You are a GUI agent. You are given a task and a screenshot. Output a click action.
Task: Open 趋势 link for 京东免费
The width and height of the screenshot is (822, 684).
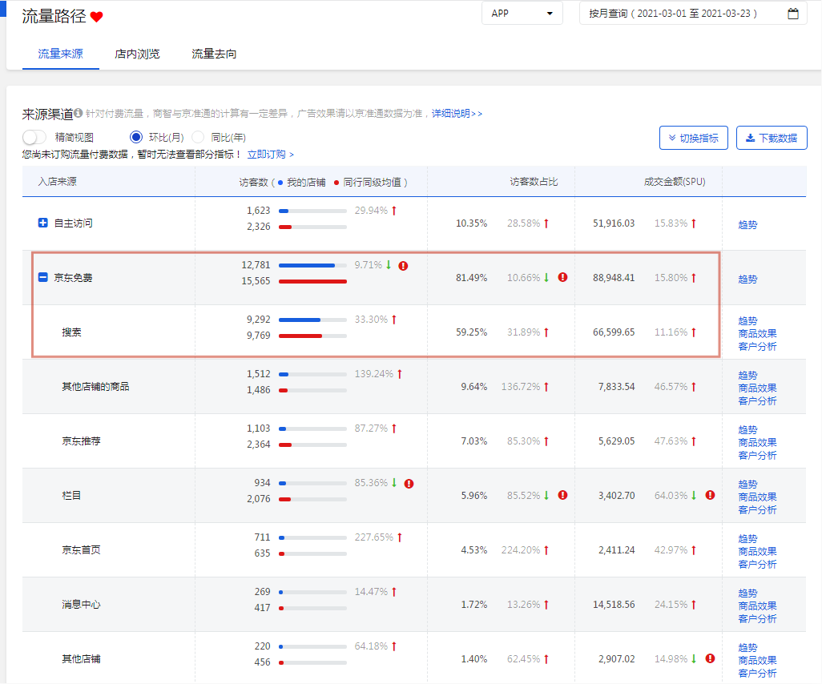pyautogui.click(x=747, y=279)
